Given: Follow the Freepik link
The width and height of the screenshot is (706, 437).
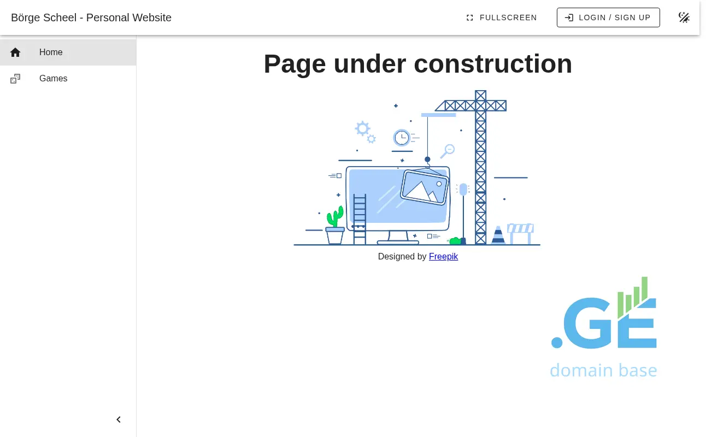Looking at the screenshot, I should click(x=443, y=256).
